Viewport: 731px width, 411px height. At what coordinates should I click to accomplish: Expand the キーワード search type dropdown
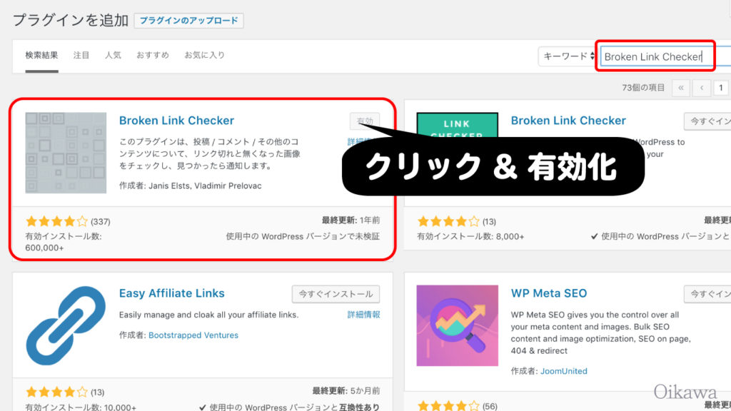[568, 56]
